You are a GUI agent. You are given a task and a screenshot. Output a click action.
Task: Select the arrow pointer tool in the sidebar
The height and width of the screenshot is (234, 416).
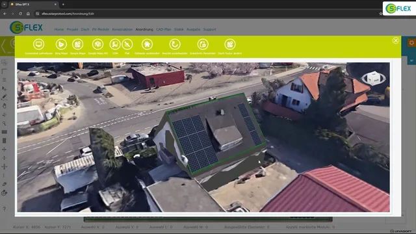[4, 88]
